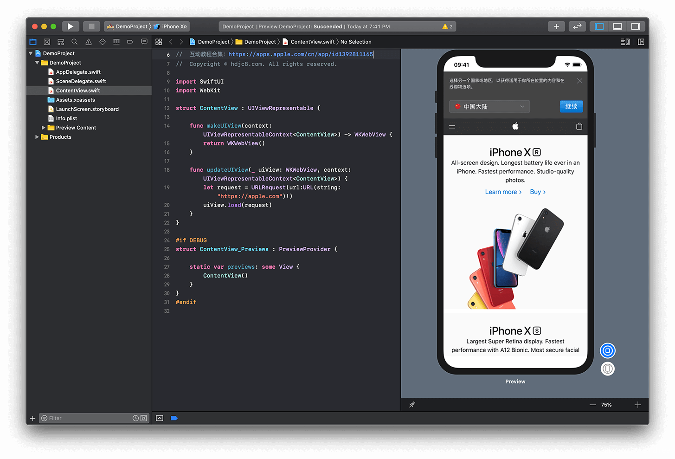Follow the Learn more link
This screenshot has width=675, height=459.
pyautogui.click(x=503, y=192)
